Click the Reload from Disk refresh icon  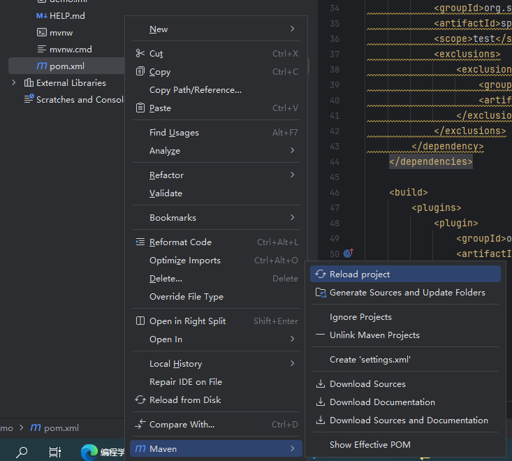pyautogui.click(x=140, y=400)
